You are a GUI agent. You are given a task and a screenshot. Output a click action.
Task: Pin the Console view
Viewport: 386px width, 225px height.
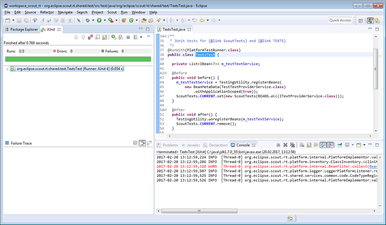pos(340,145)
